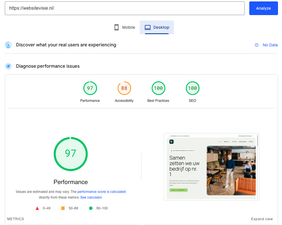This screenshot has height=225, width=282.
Task: Open the 'See calculator.' link
Action: (x=91, y=197)
